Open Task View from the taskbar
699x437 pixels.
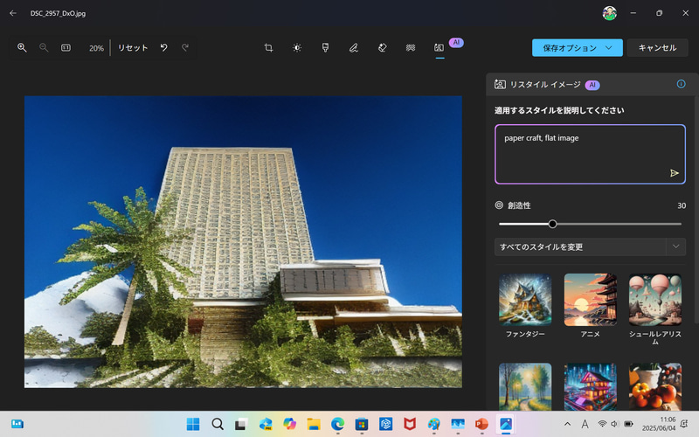[241, 424]
